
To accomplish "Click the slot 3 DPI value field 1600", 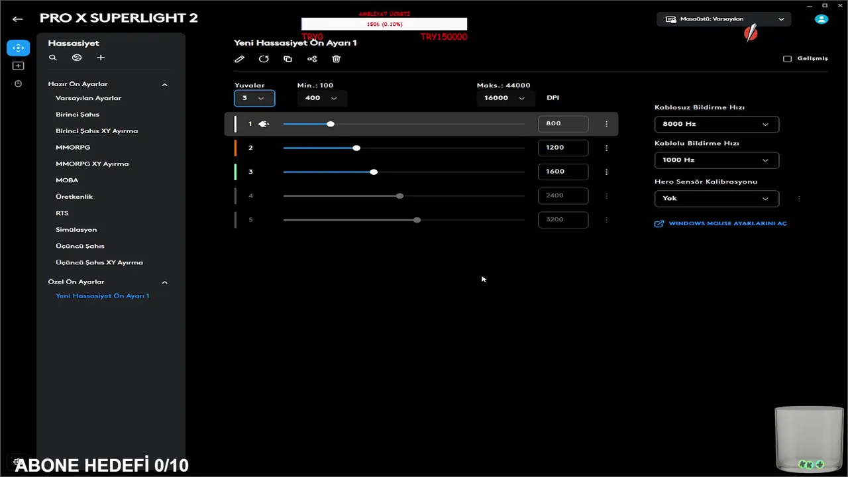I will pyautogui.click(x=563, y=172).
